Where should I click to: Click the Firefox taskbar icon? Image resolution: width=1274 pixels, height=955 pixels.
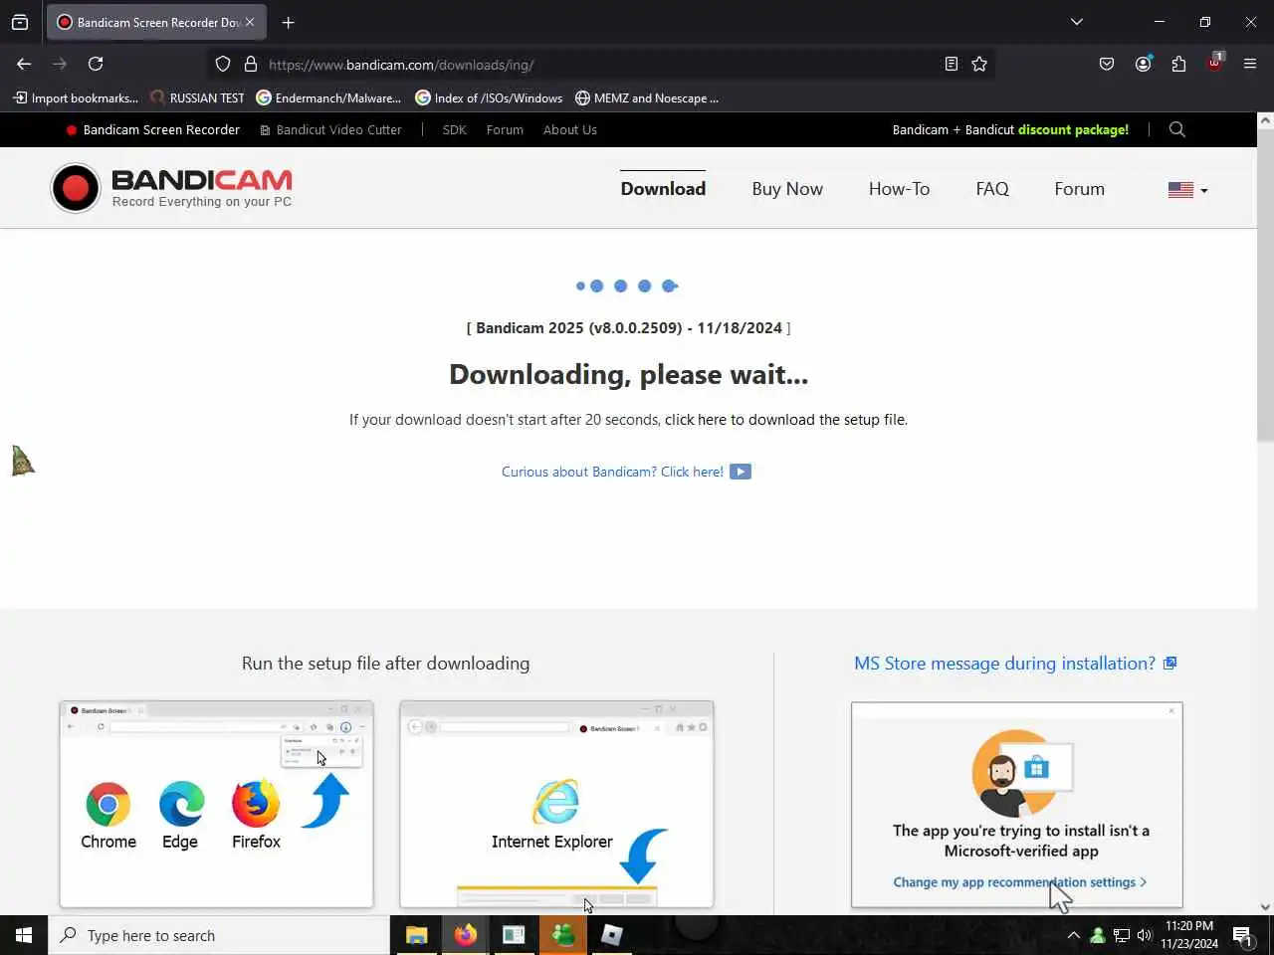point(465,935)
